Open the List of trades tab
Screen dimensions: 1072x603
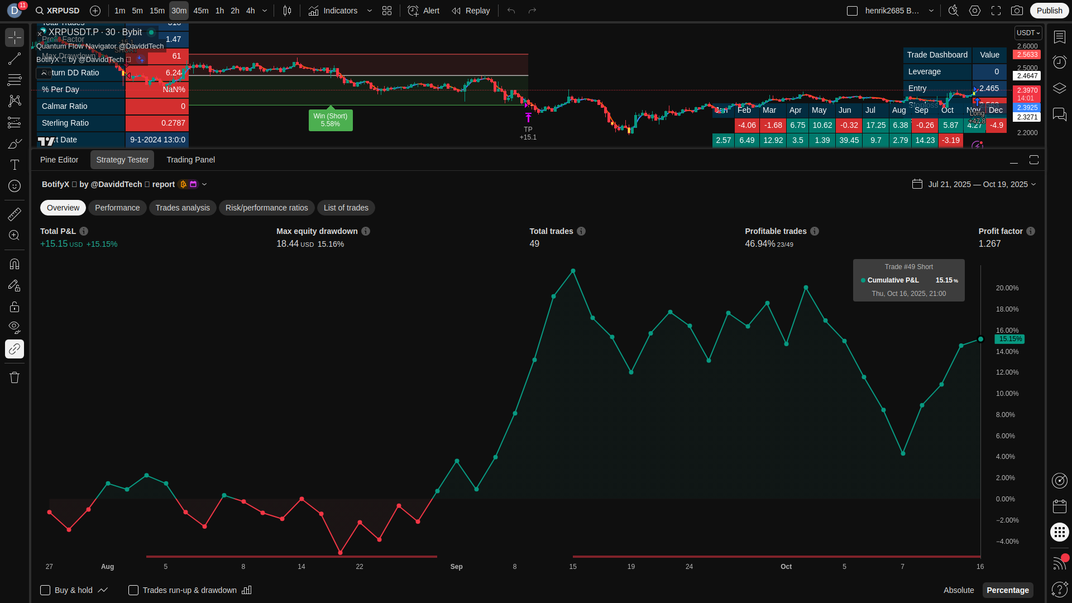tap(346, 208)
